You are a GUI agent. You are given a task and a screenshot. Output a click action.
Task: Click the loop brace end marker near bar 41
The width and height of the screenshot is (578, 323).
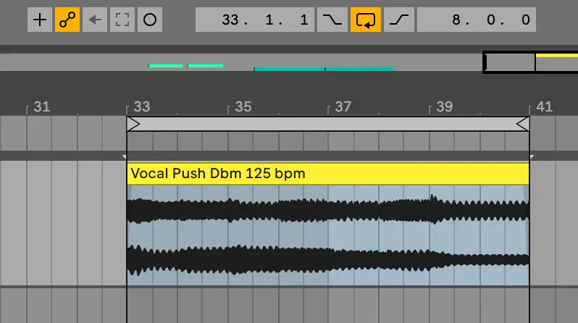coord(522,125)
